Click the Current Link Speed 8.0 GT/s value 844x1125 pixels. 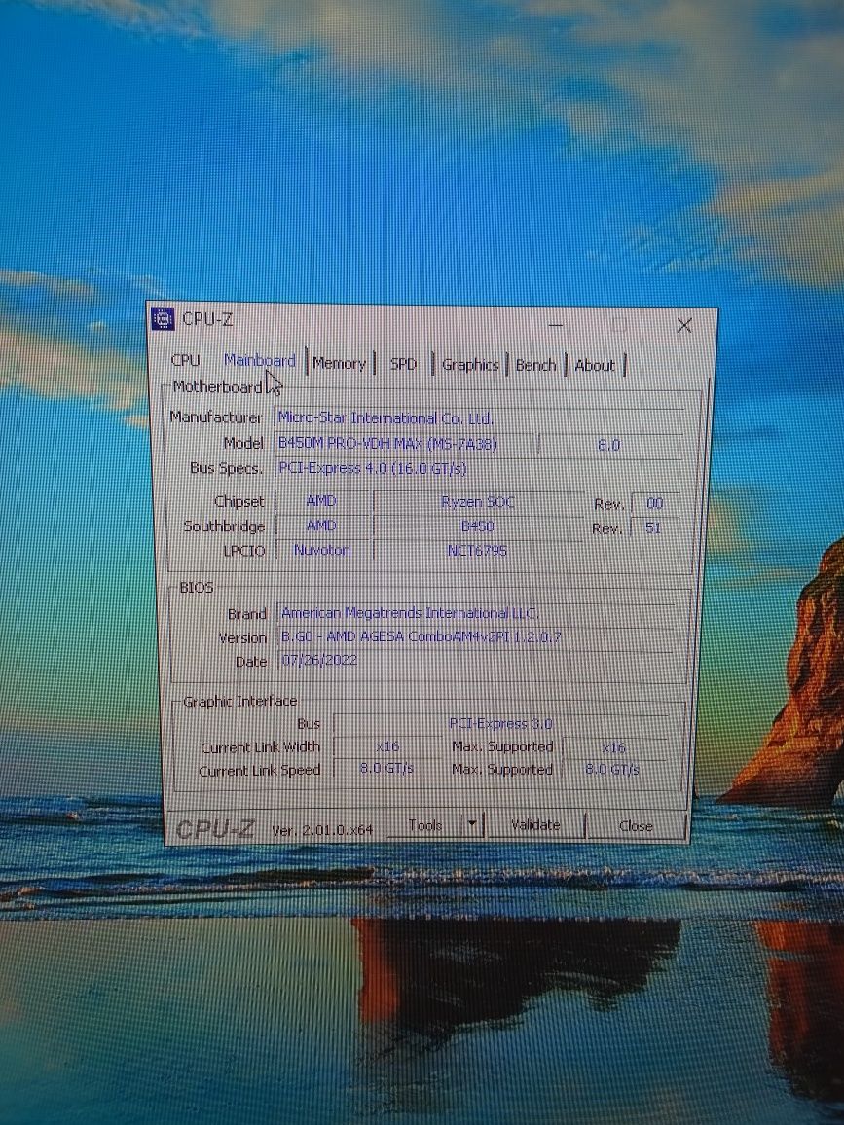pos(387,769)
